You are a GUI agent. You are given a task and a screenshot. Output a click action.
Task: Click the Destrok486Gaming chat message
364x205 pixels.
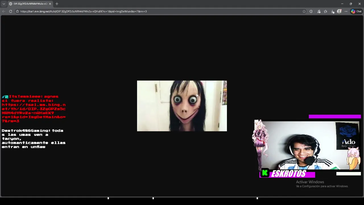coord(34,139)
